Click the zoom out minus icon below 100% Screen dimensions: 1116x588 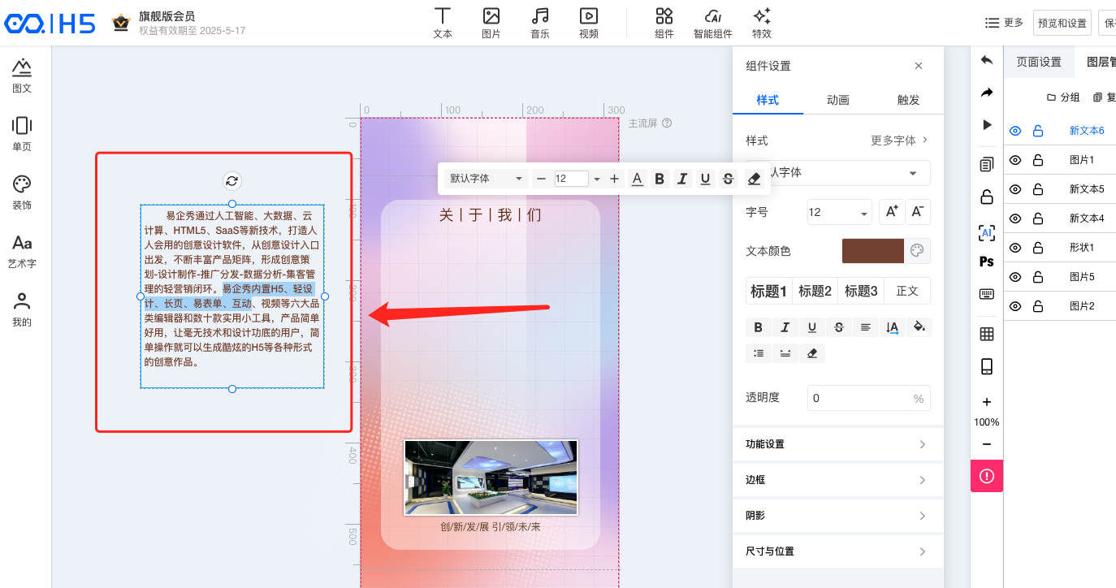[x=987, y=444]
